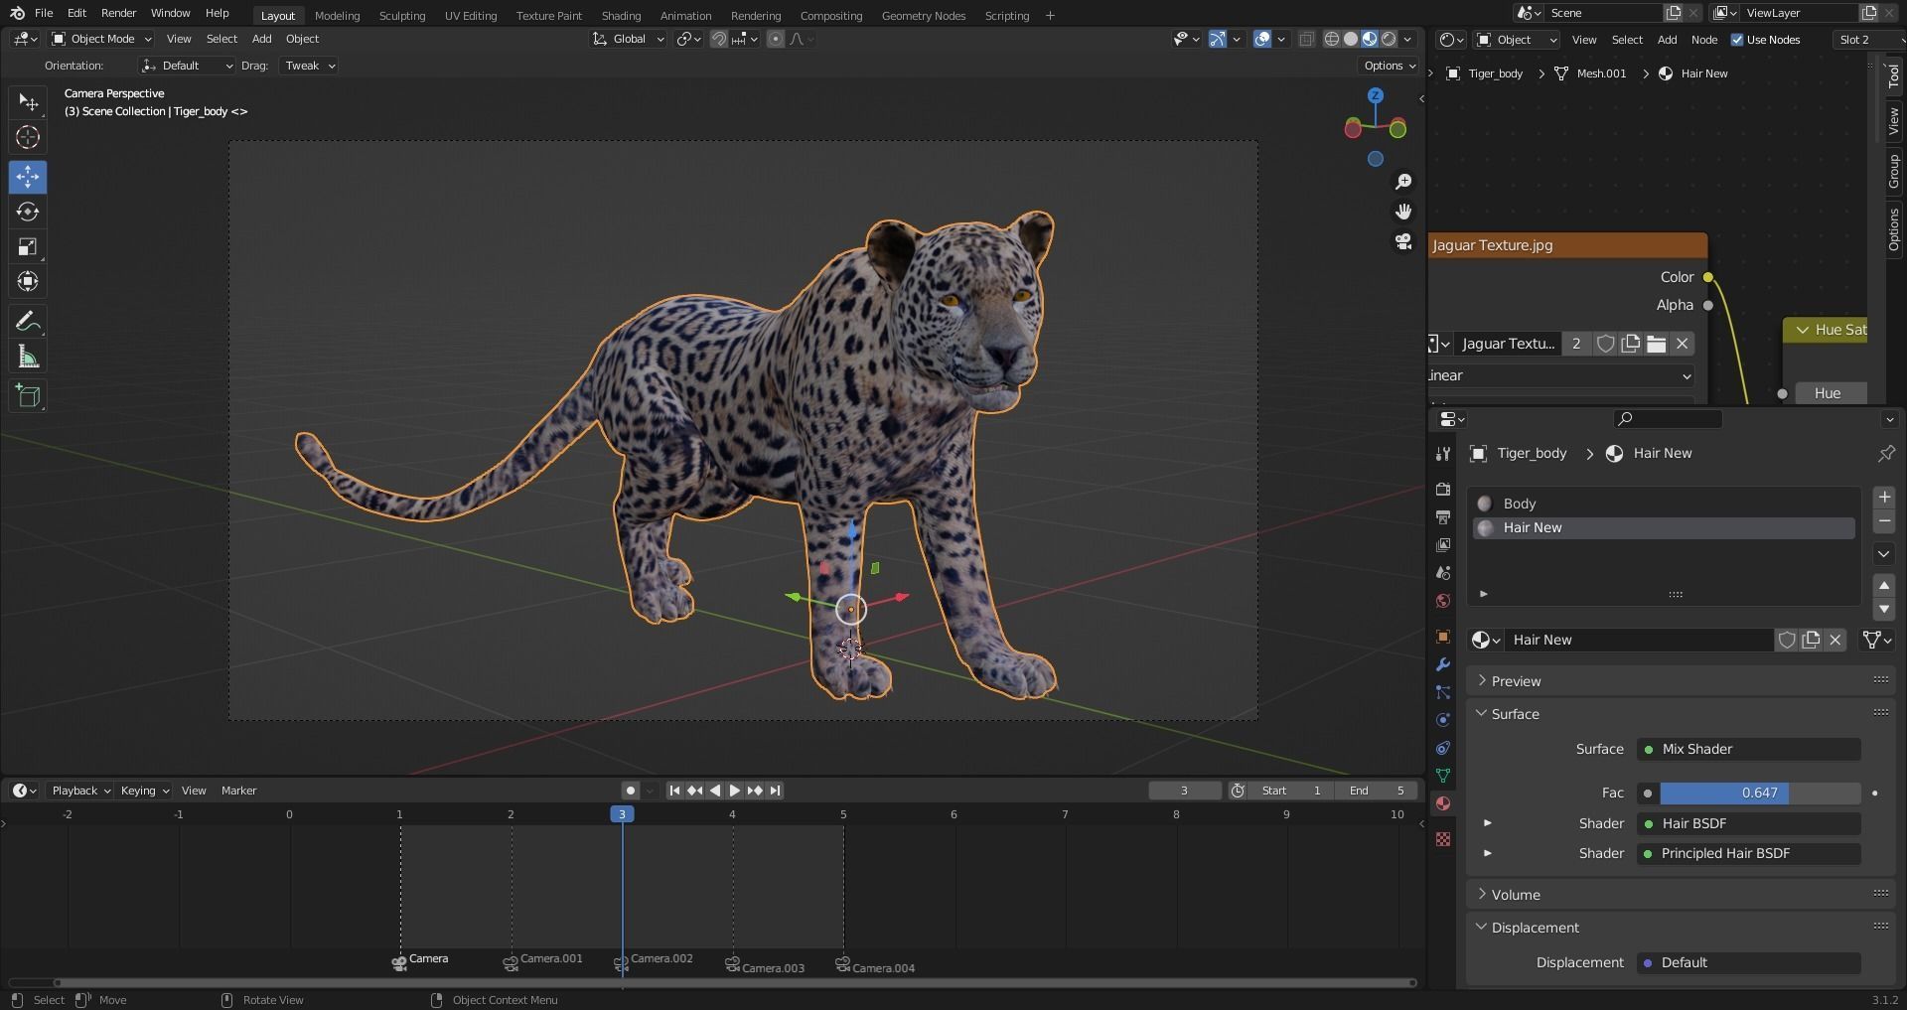Toggle auto keying record button
This screenshot has width=1907, height=1010.
tap(630, 791)
